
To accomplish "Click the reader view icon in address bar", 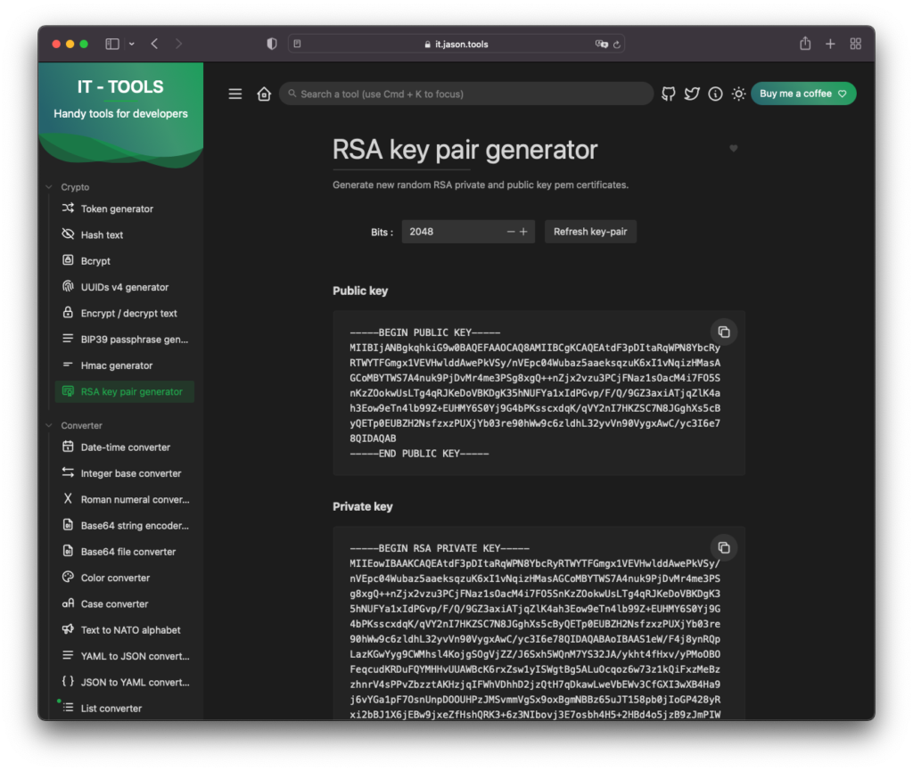I will coord(298,44).
